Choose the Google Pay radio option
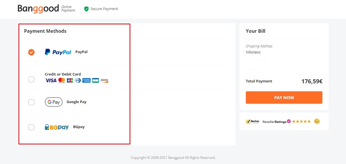The width and height of the screenshot is (346, 164). point(31,102)
